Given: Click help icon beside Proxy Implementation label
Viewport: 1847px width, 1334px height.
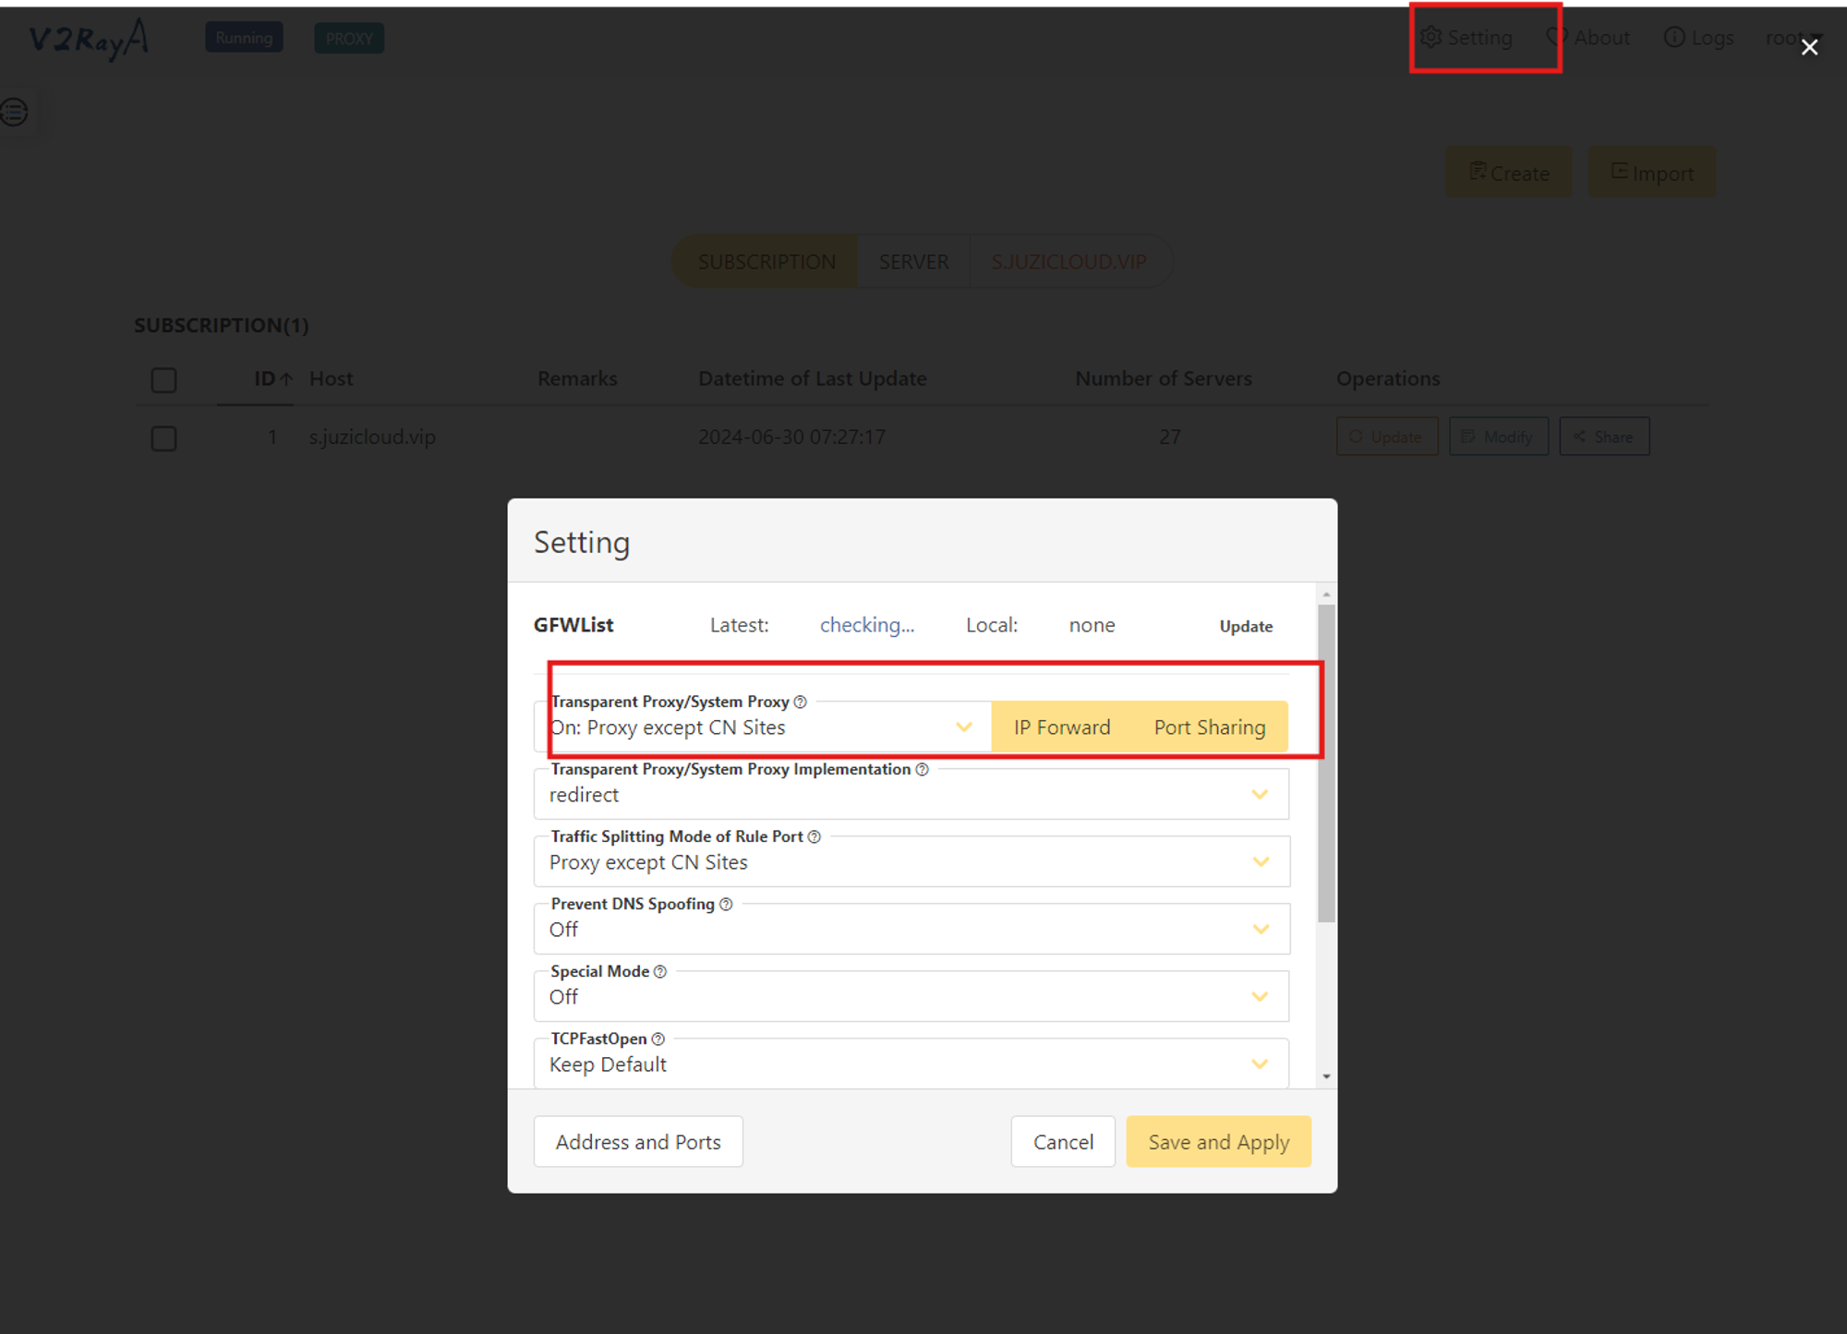Looking at the screenshot, I should point(922,769).
